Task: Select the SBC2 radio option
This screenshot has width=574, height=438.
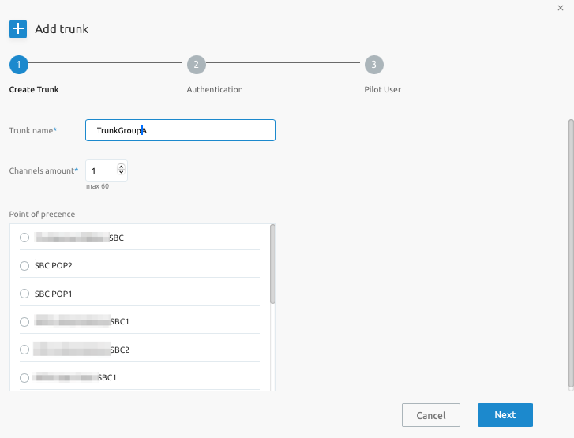Action: click(24, 350)
